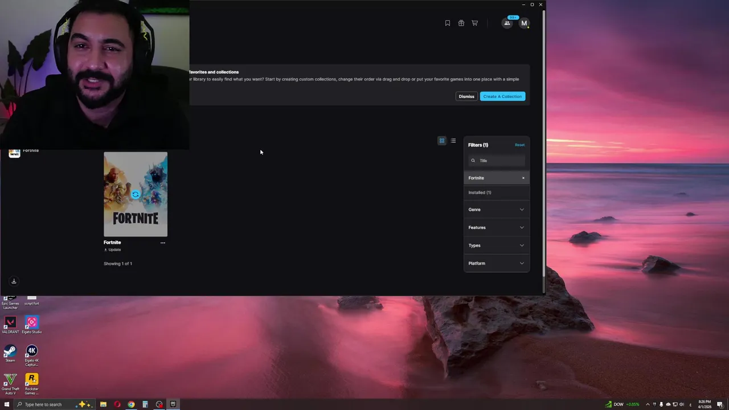This screenshot has width=729, height=410.
Task: Open Calculator from the taskbar
Action: pyautogui.click(x=145, y=404)
